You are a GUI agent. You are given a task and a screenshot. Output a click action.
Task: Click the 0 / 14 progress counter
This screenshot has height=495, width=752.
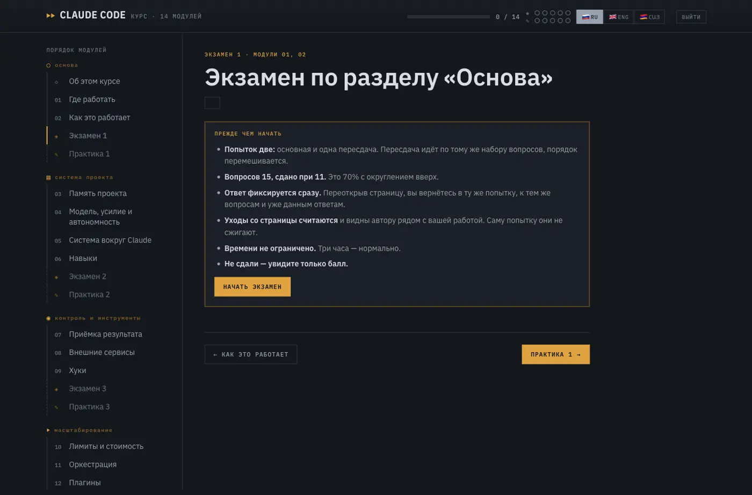tap(508, 17)
